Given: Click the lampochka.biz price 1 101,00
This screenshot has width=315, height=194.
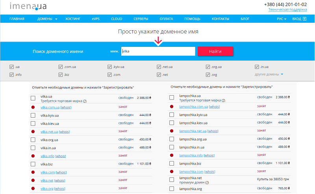Looking at the screenshot, I should tap(283, 163).
